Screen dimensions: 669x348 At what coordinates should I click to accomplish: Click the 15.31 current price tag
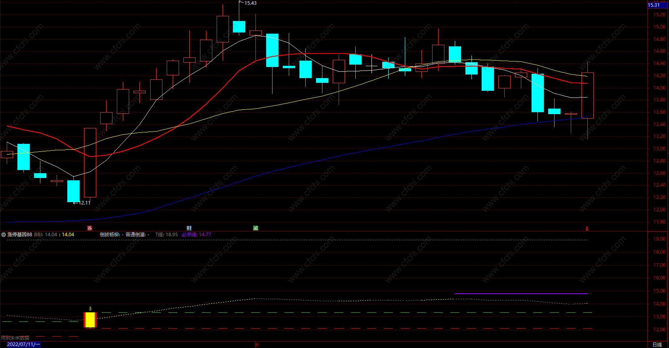point(657,5)
